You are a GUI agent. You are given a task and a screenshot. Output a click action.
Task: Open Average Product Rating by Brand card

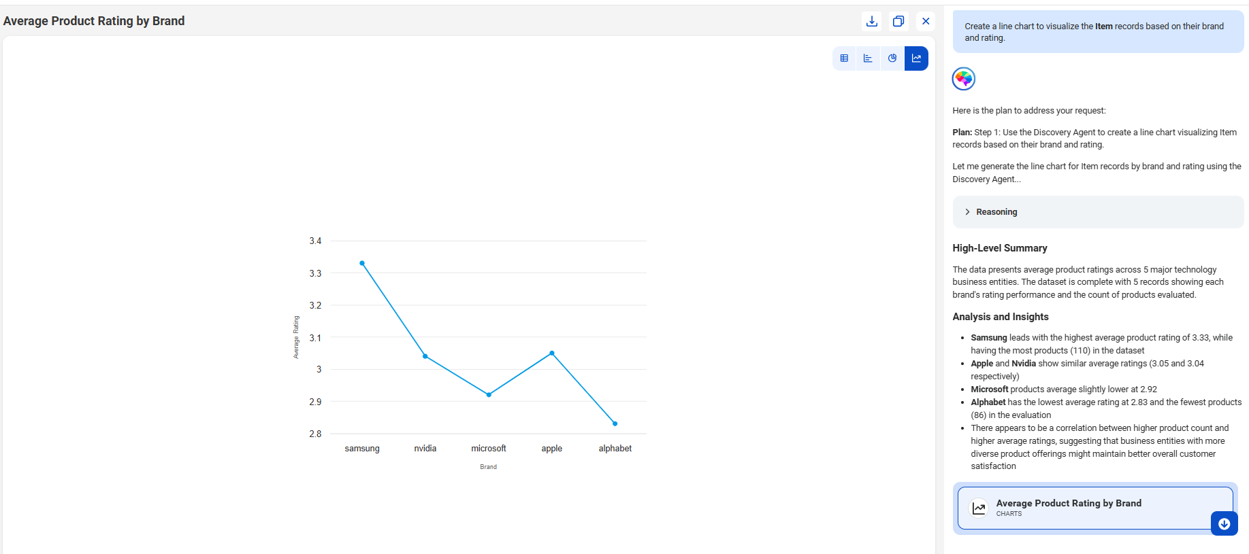click(1095, 508)
